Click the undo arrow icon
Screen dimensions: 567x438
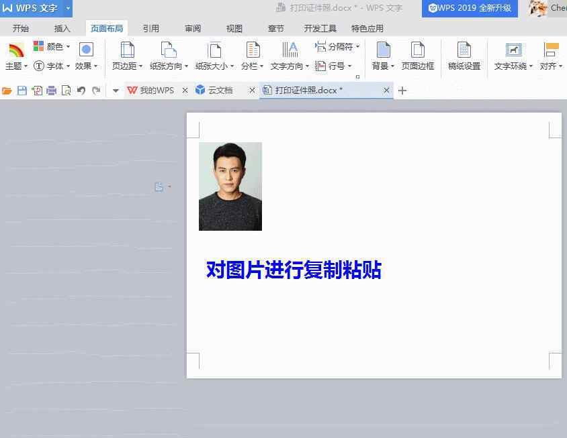click(x=81, y=91)
